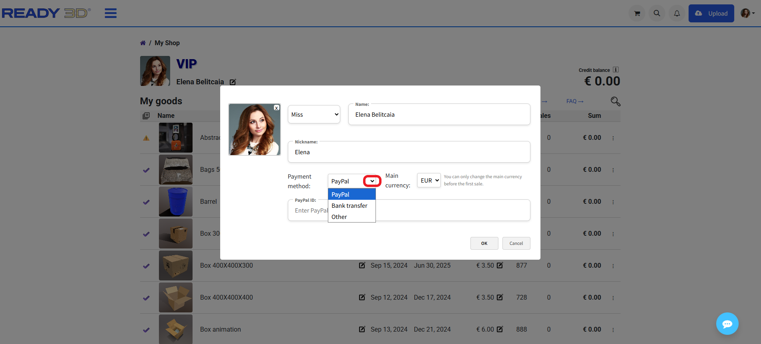Sort by the Sum column header
Screen dimensions: 761x344
(594, 115)
